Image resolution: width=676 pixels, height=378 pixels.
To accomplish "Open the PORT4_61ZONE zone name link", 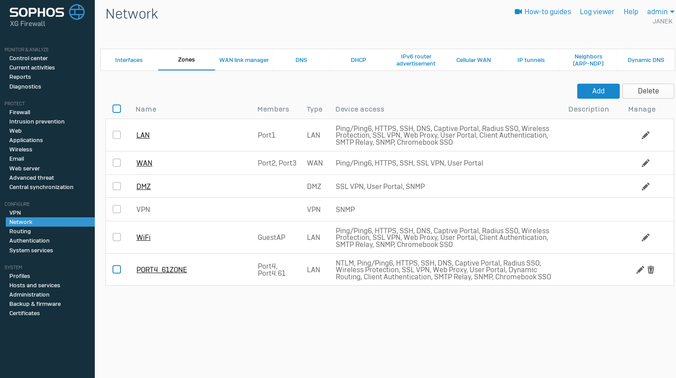I will pos(162,270).
